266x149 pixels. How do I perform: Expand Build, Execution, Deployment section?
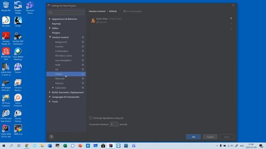50,92
